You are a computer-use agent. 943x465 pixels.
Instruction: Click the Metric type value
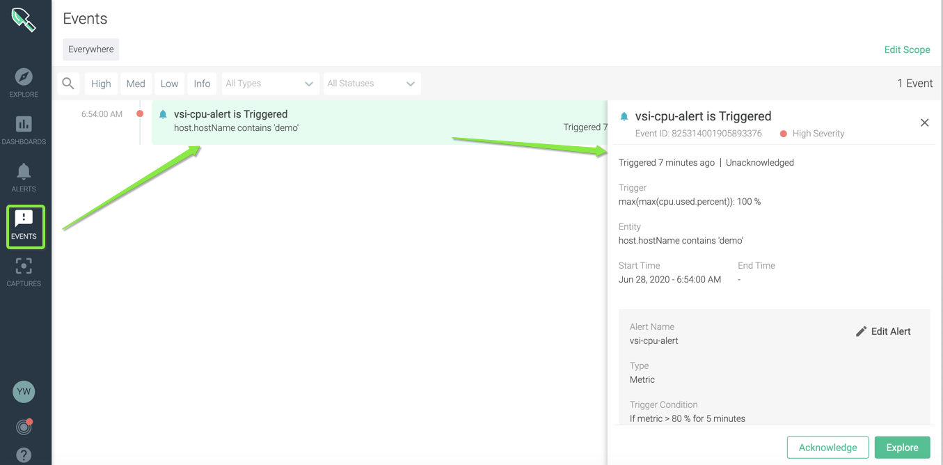click(x=642, y=380)
